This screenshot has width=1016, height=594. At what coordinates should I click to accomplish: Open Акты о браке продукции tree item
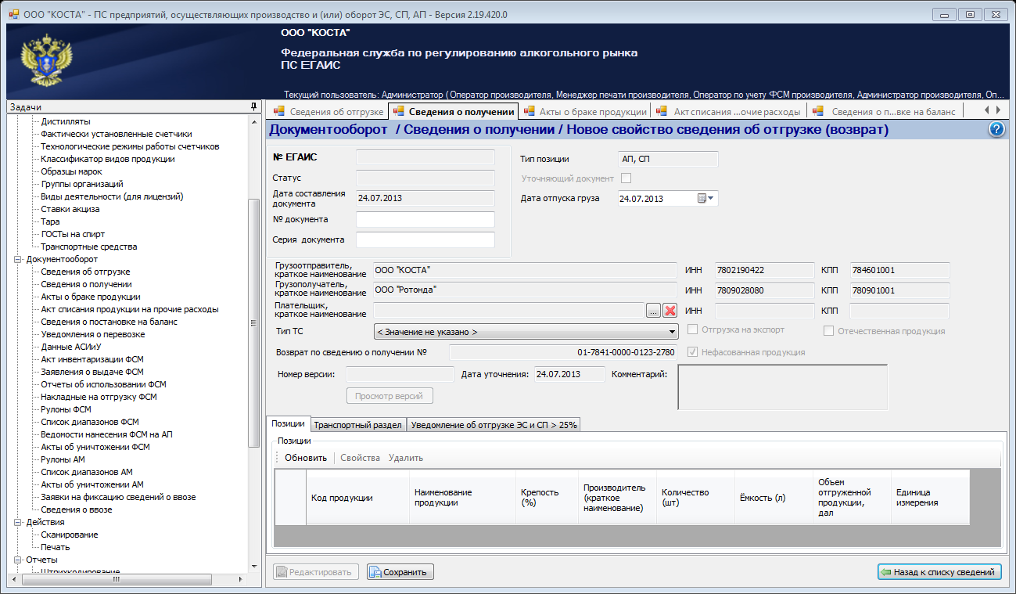[x=91, y=297]
